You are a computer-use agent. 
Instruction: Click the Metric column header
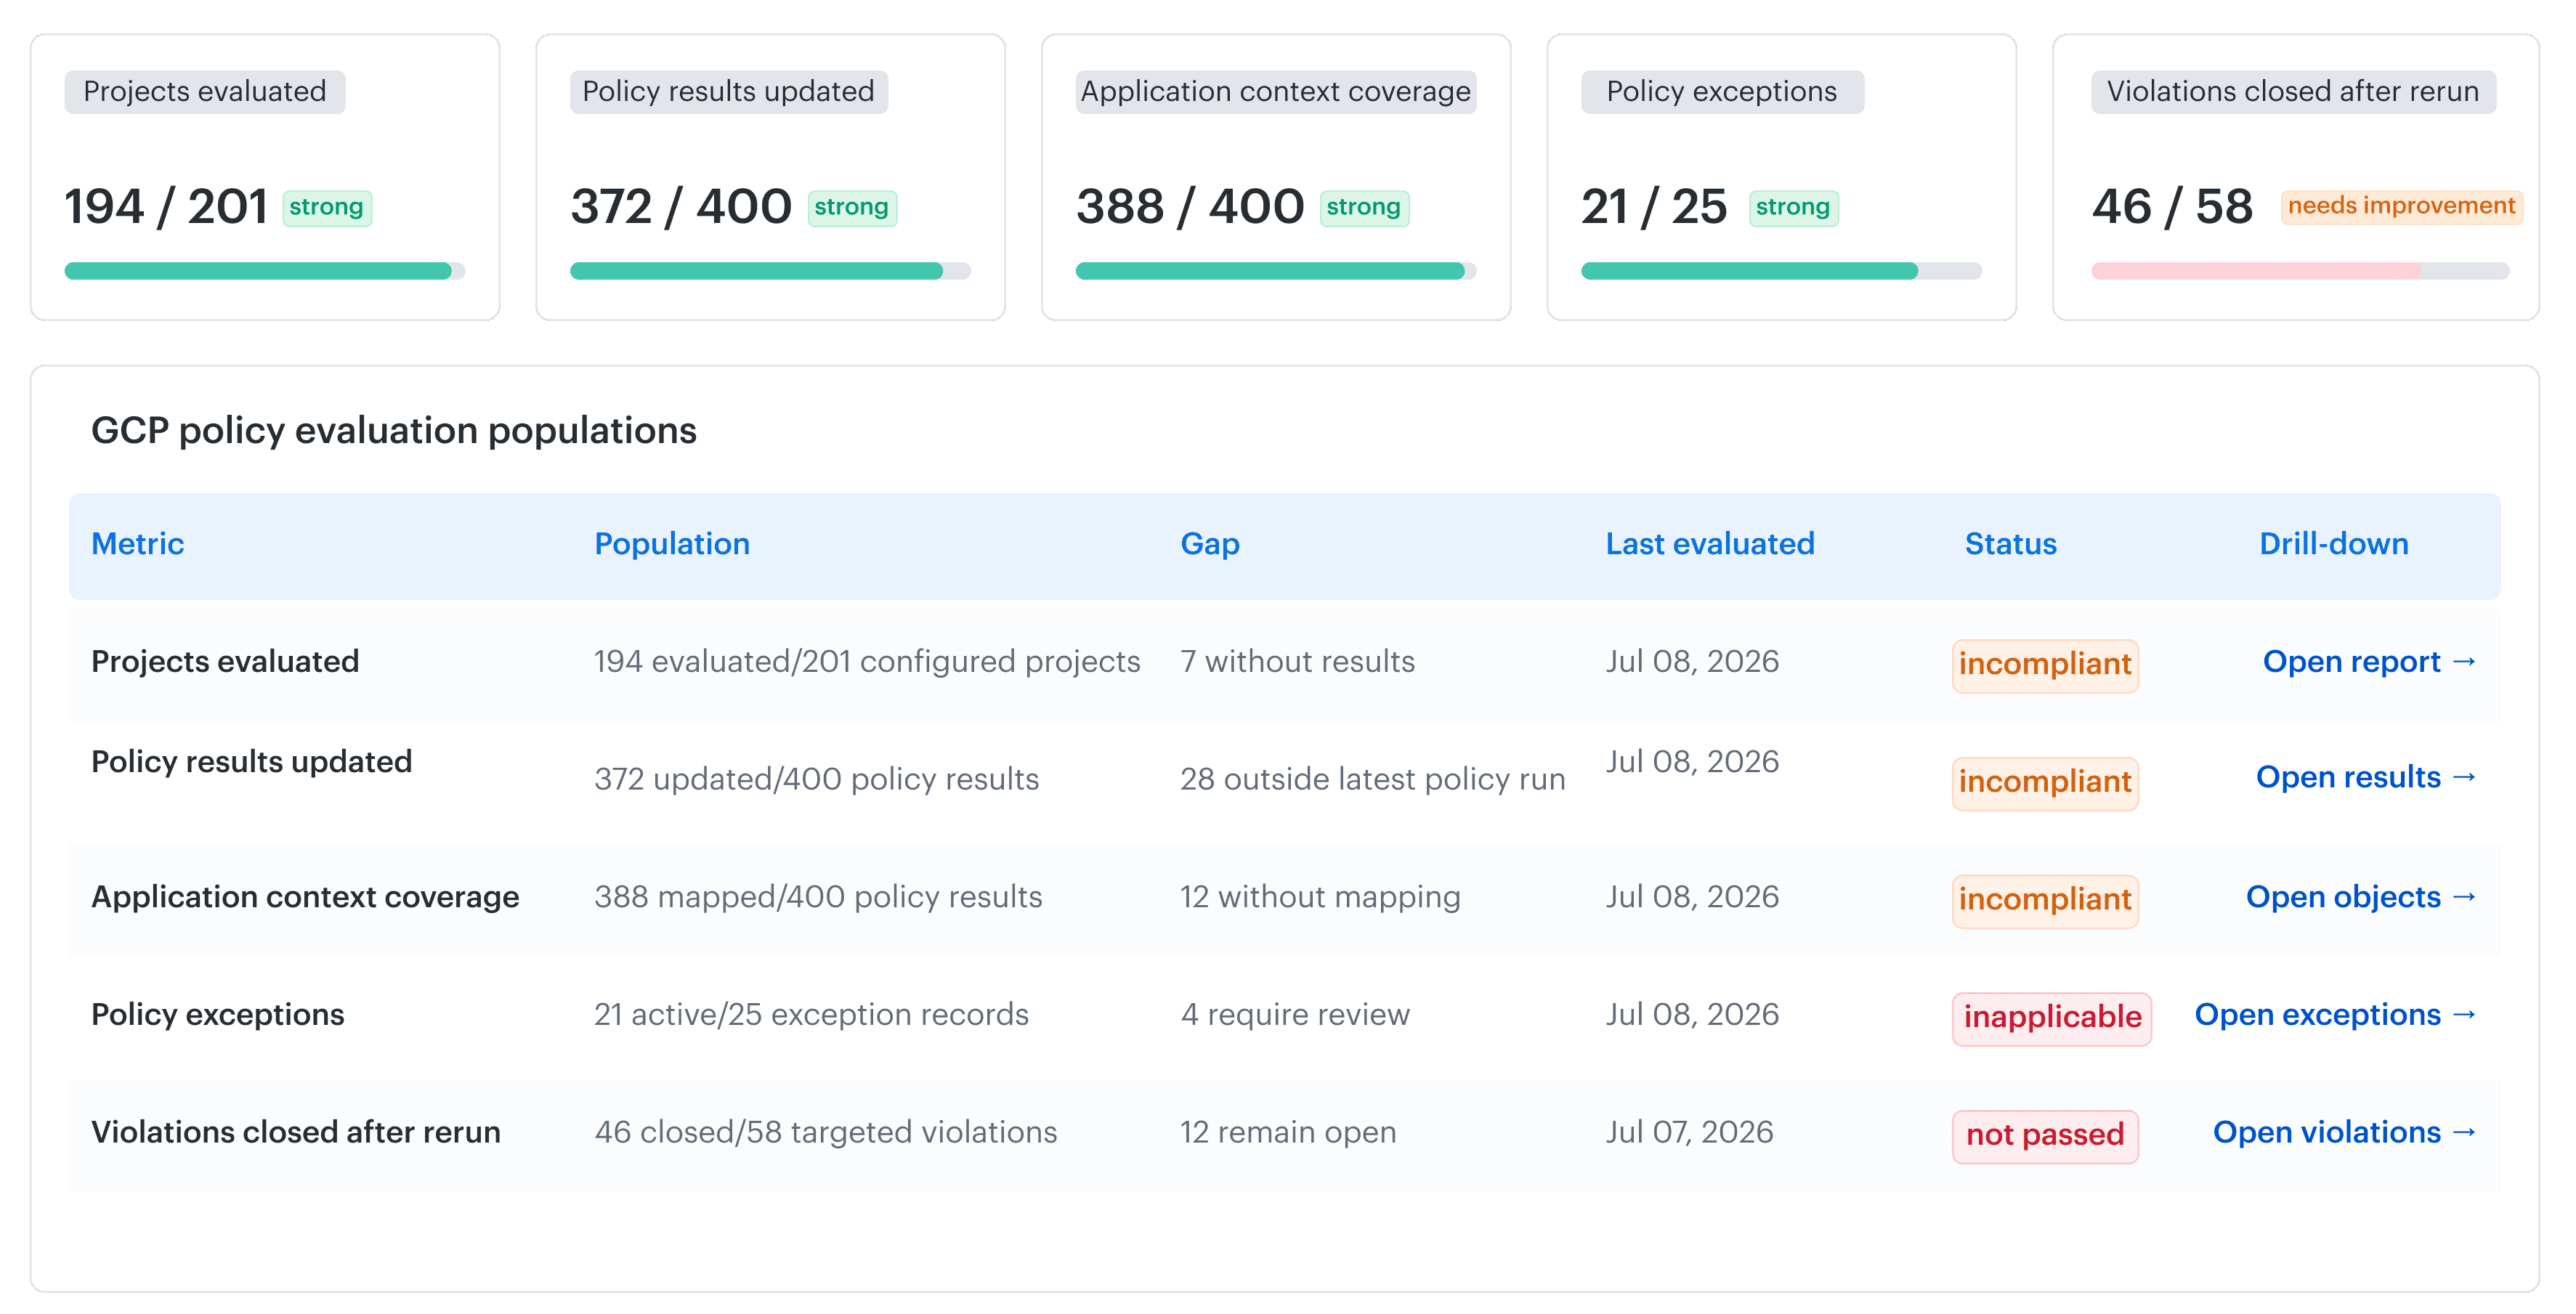point(138,544)
